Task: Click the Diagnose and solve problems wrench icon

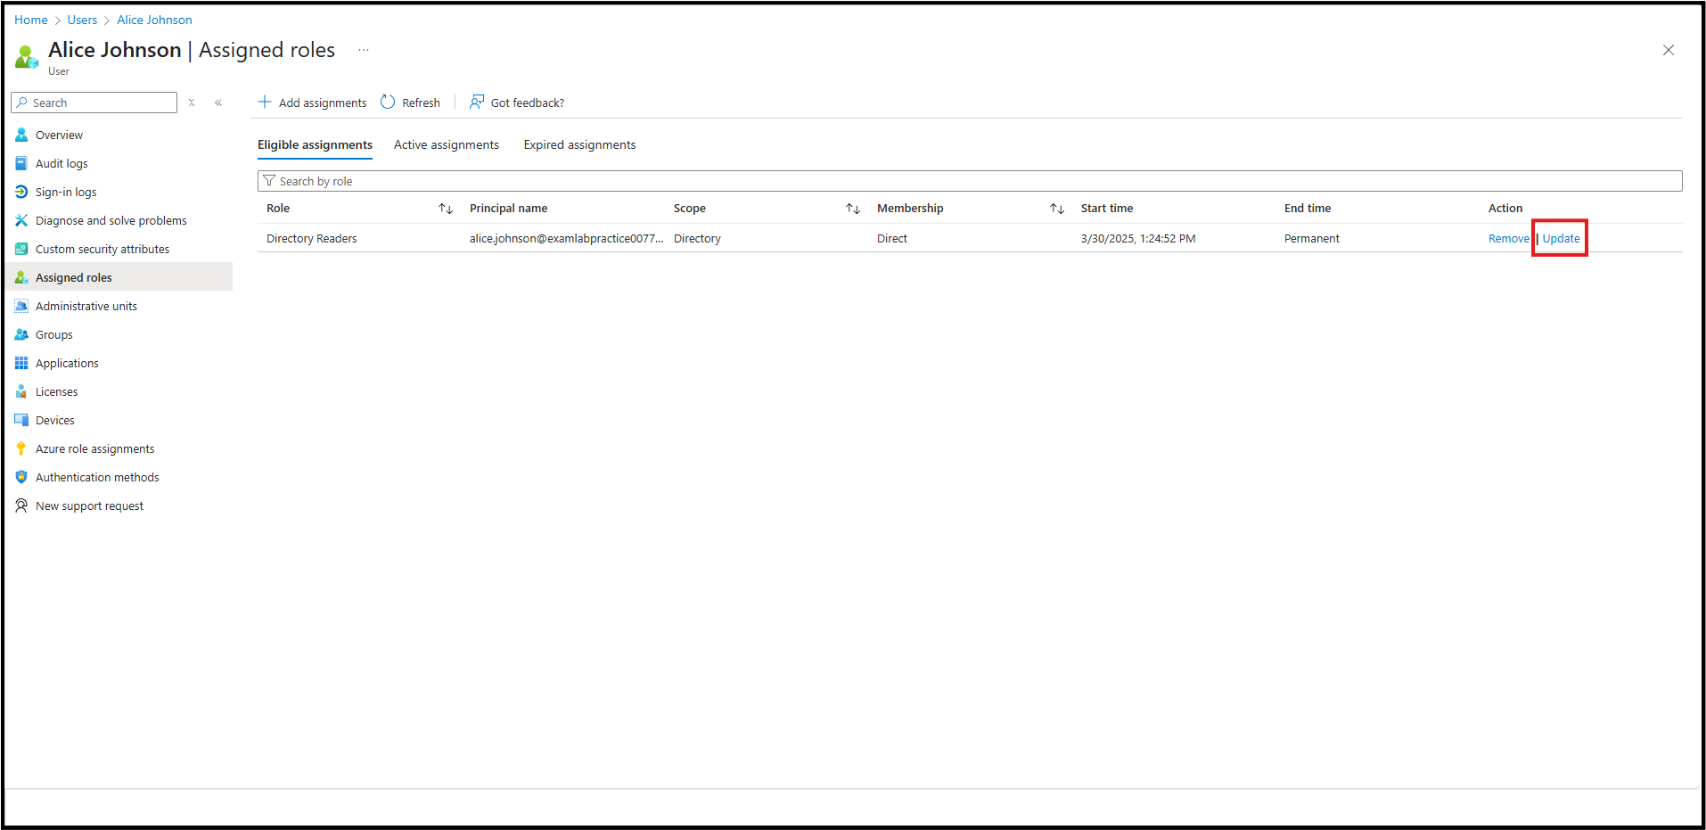Action: (x=21, y=221)
